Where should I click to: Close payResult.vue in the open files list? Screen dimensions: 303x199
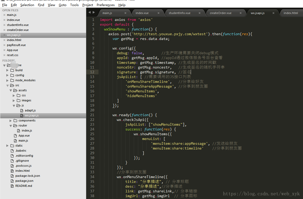4,45
